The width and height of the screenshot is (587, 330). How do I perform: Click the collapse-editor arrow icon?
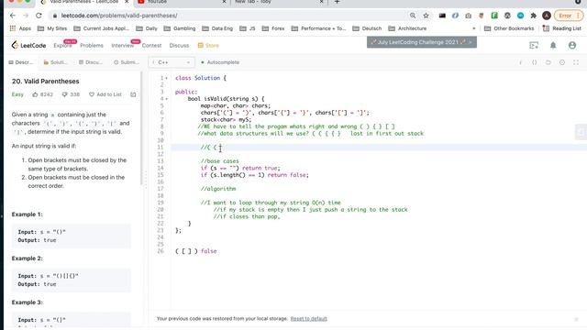(x=581, y=132)
